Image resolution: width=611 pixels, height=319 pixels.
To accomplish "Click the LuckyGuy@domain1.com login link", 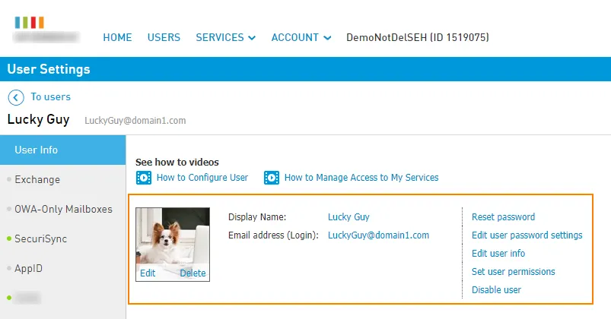I will [x=378, y=235].
